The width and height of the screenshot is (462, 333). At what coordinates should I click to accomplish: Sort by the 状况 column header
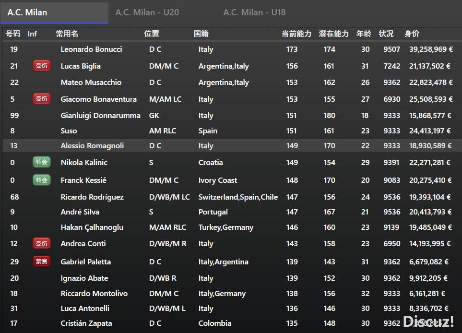click(386, 34)
